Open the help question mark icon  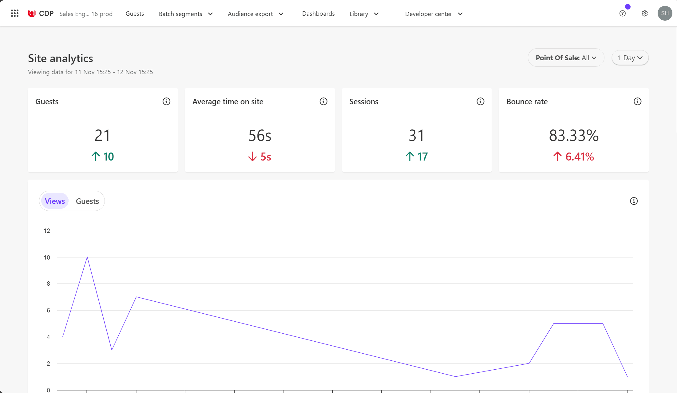(622, 14)
